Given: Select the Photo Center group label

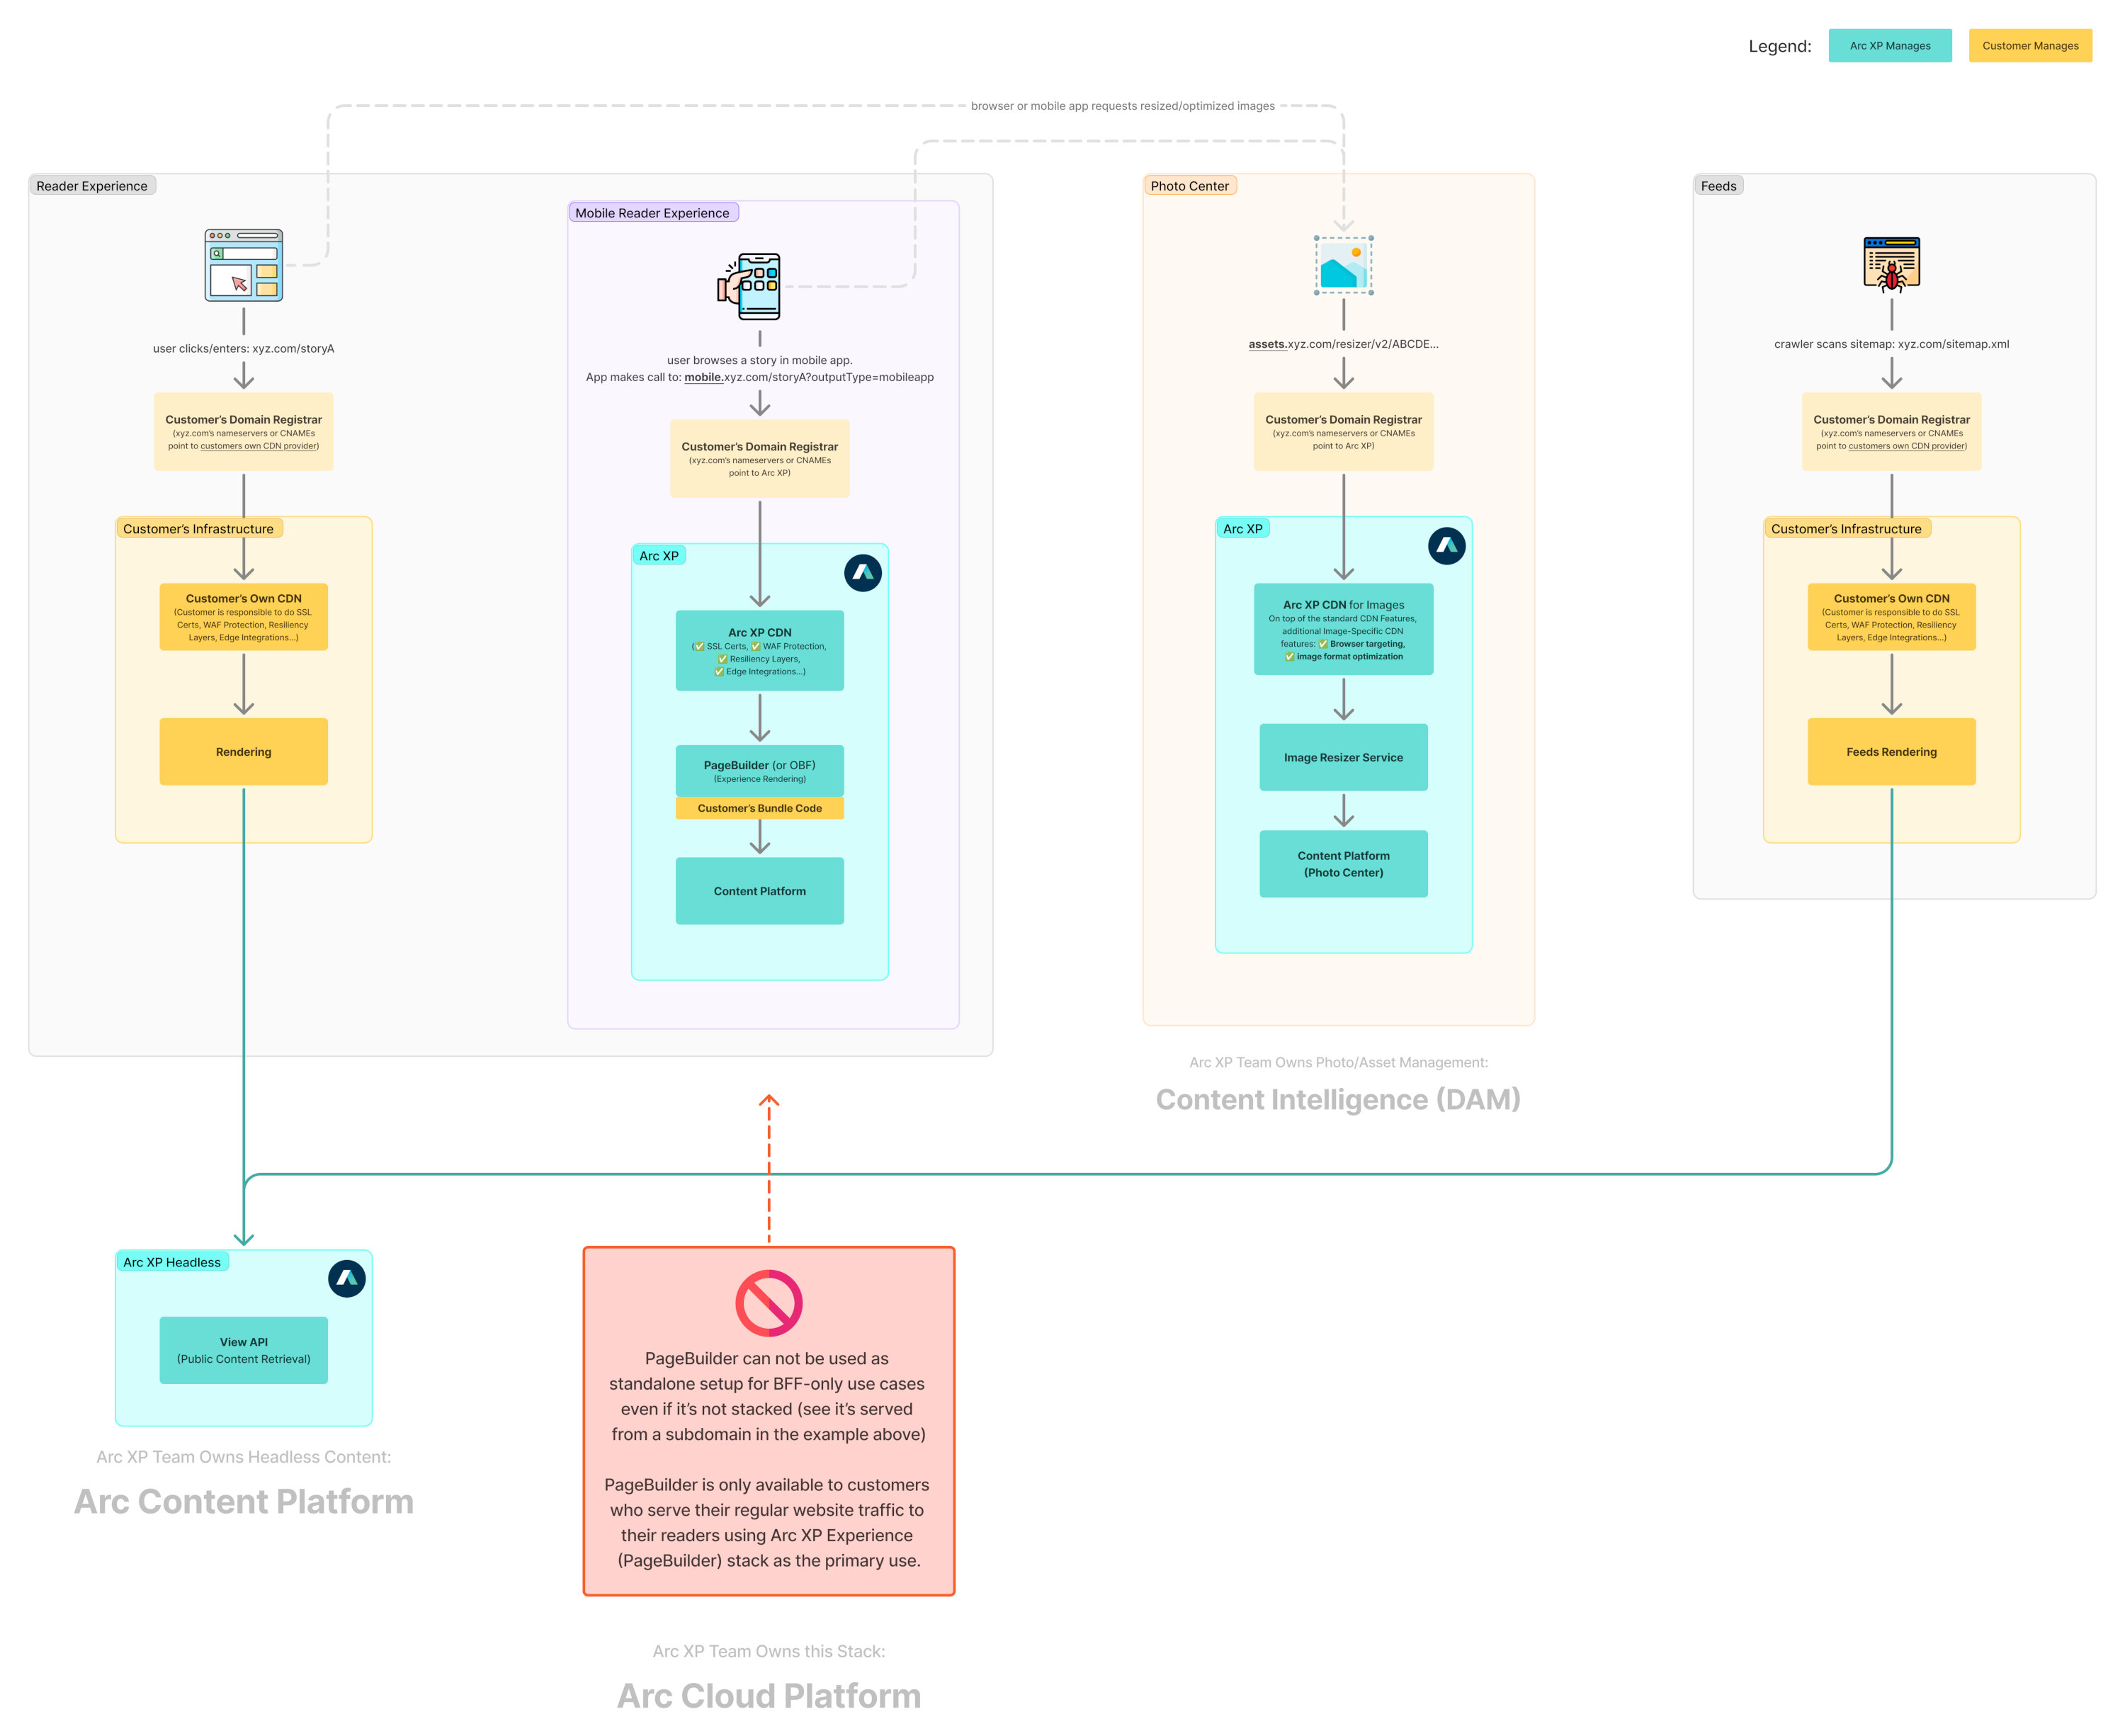Looking at the screenshot, I should pos(1189,186).
